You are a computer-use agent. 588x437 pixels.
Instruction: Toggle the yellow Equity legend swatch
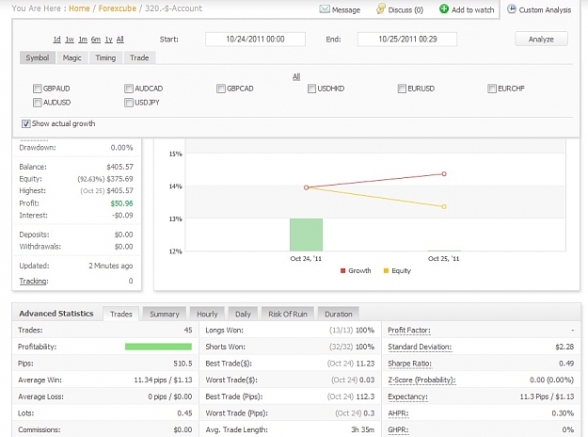pyautogui.click(x=386, y=270)
